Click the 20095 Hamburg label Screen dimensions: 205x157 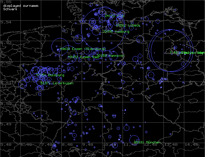[x=116, y=31]
